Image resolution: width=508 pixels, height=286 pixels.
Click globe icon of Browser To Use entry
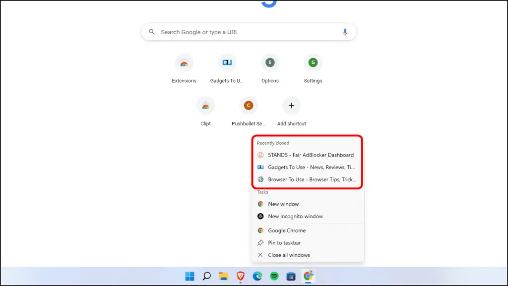(260, 179)
